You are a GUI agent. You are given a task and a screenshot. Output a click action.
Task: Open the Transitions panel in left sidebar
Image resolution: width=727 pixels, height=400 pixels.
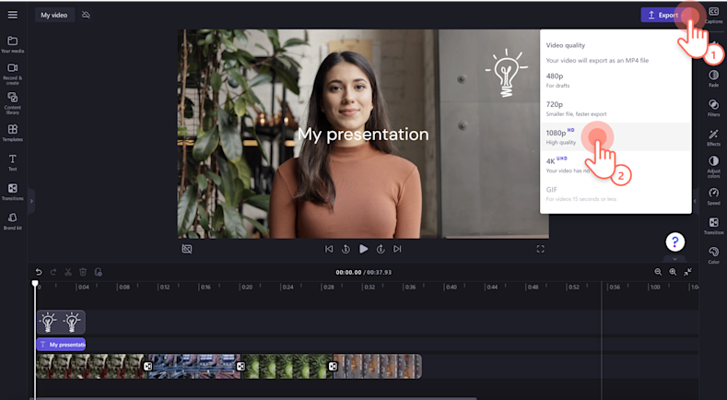tap(13, 192)
